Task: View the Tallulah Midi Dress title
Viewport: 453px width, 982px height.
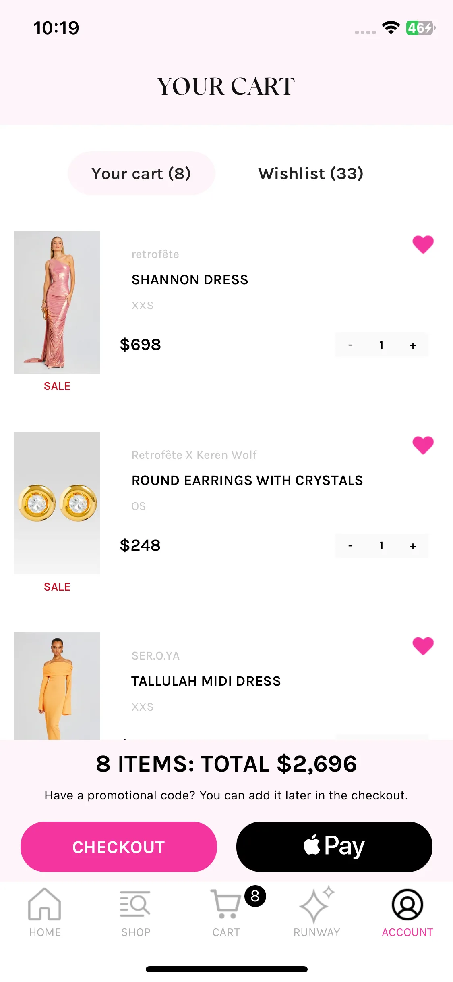Action: pyautogui.click(x=206, y=681)
